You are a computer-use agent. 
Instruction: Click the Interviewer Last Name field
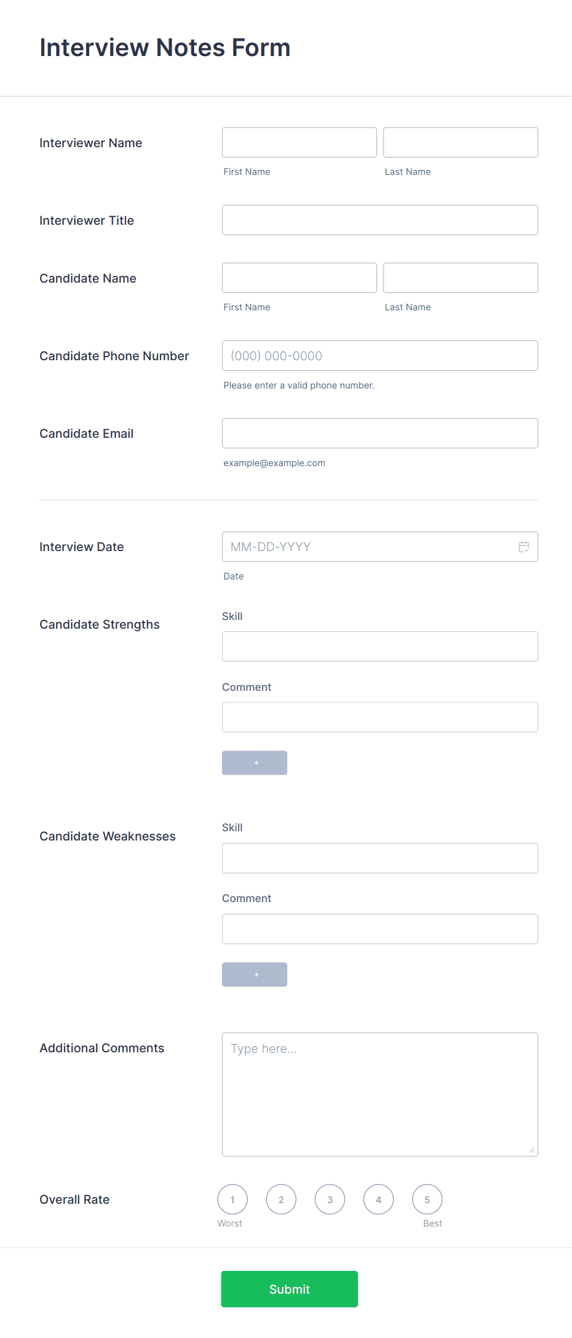460,142
